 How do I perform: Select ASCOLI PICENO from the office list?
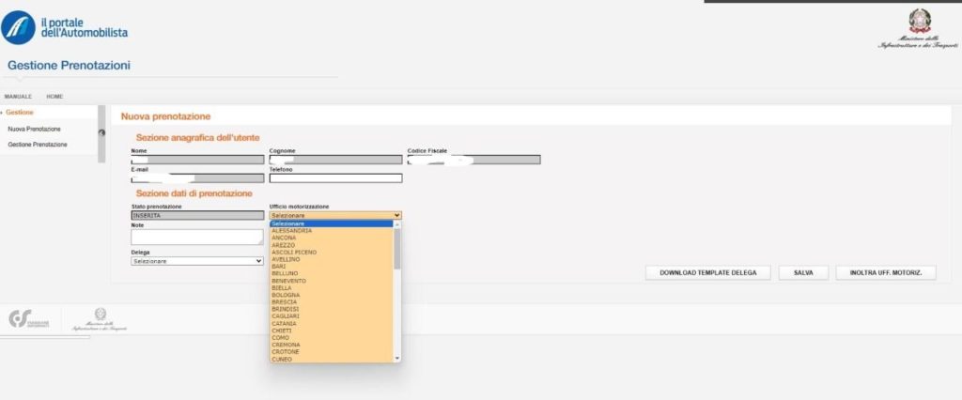(332, 253)
